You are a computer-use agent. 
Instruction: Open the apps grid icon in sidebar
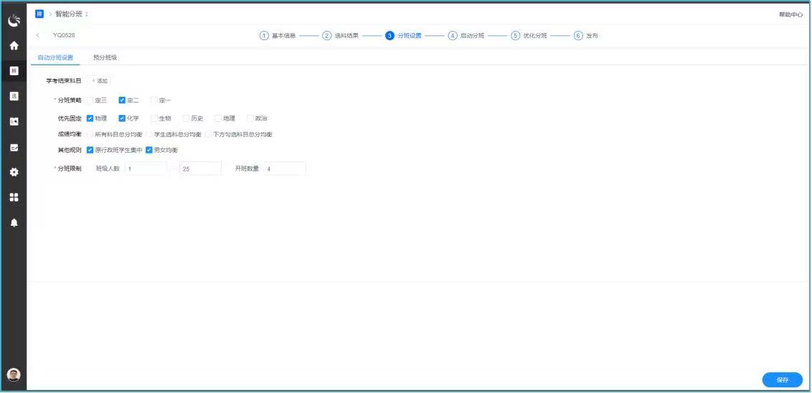(x=14, y=197)
